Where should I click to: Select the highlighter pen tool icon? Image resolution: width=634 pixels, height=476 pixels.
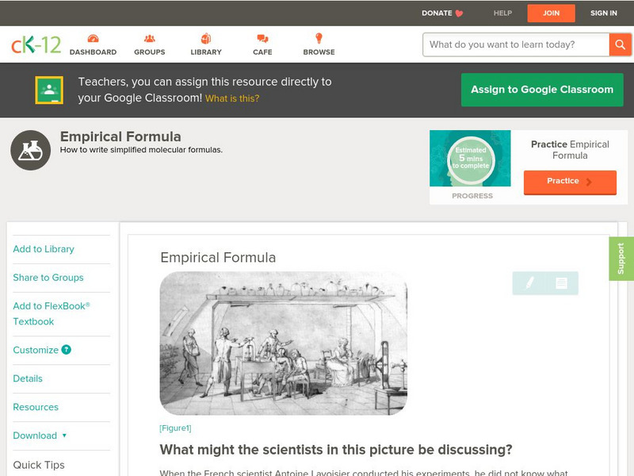[x=529, y=283]
